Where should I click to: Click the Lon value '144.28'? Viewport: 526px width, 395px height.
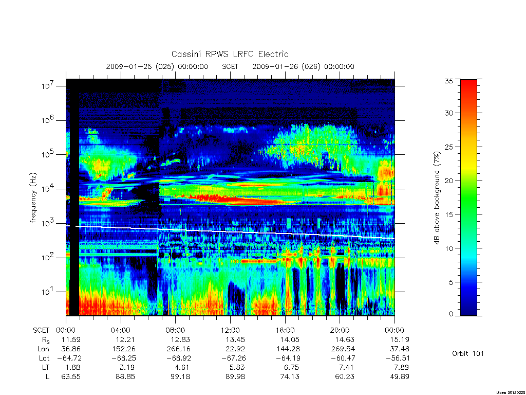click(x=288, y=349)
